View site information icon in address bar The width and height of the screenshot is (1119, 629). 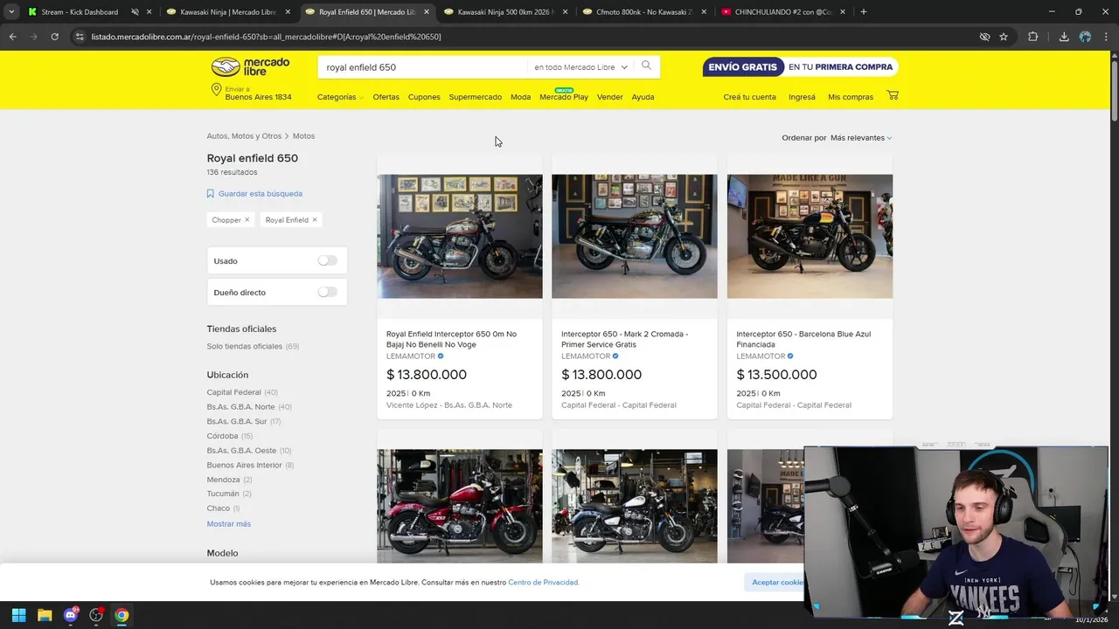pos(80,37)
